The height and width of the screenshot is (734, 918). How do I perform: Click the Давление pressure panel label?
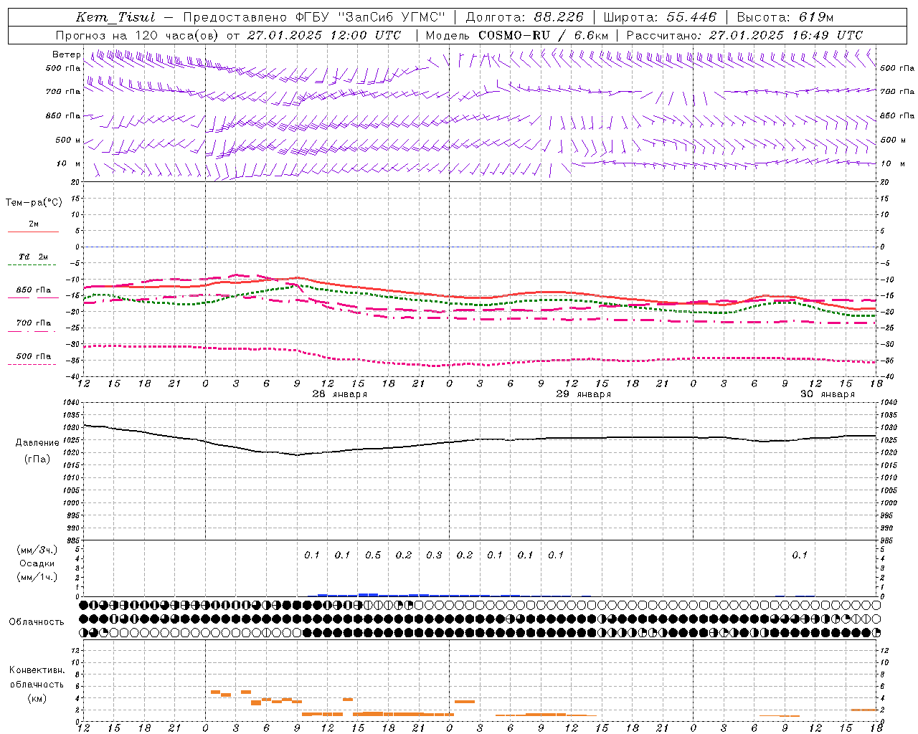point(37,443)
